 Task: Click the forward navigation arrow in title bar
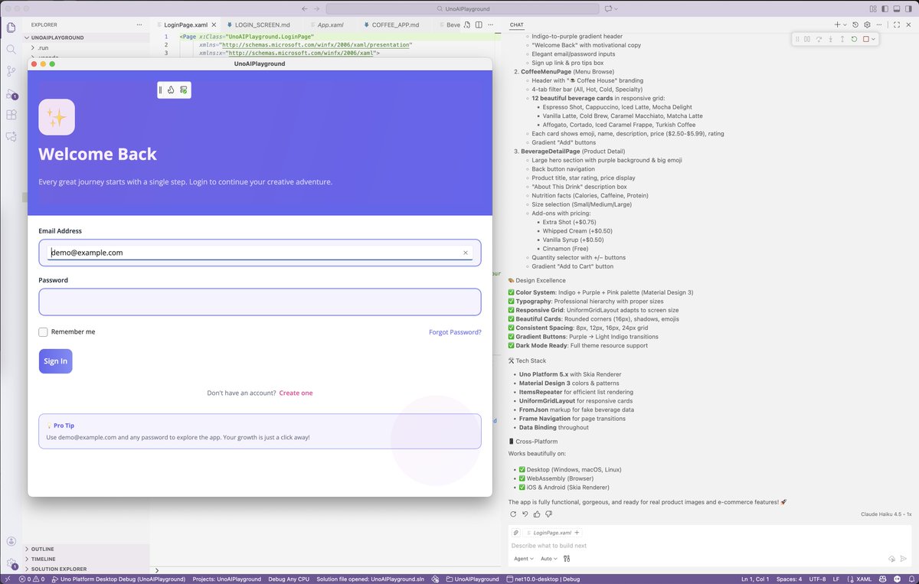[x=318, y=8]
